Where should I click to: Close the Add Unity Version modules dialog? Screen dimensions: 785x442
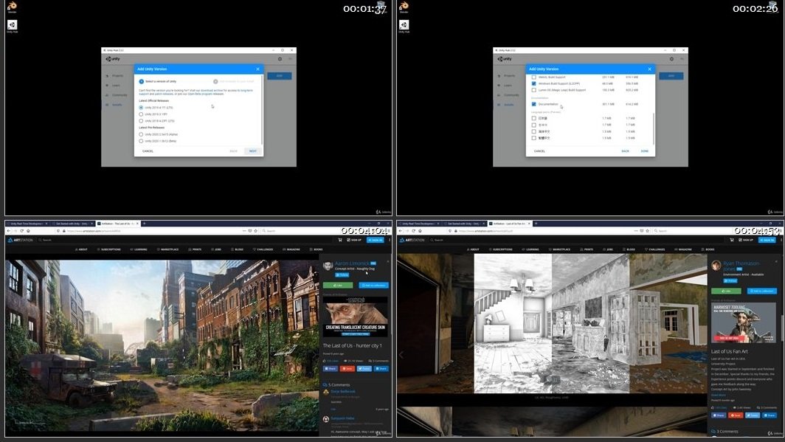coord(649,69)
